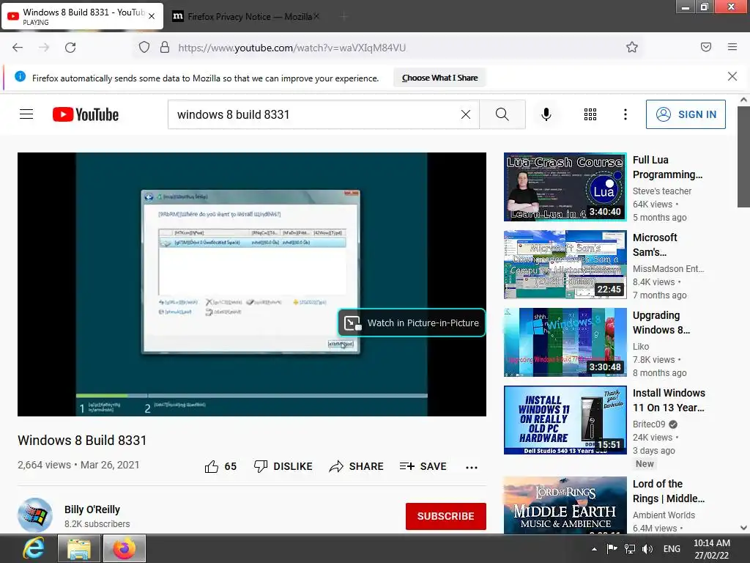Open Microsoft Sam's video title link
This screenshot has height=563, width=750.
click(x=655, y=245)
